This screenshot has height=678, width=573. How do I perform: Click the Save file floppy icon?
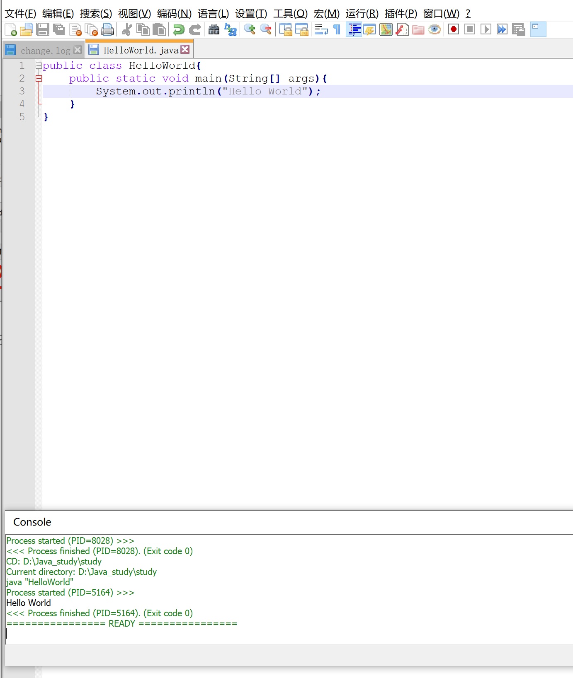(43, 29)
